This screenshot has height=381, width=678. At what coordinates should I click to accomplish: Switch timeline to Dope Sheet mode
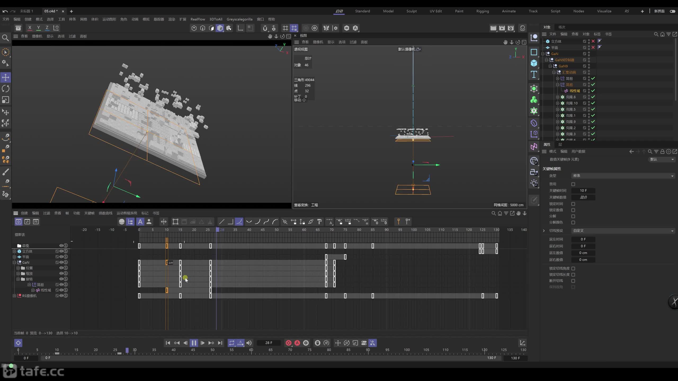click(x=18, y=222)
